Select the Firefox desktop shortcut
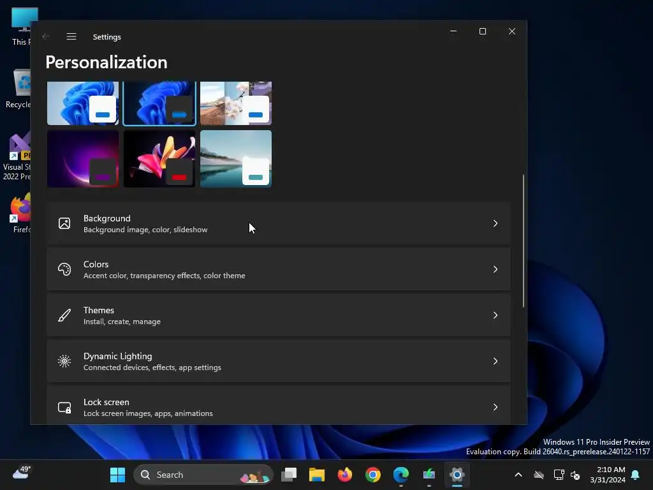653x490 pixels. pos(21,212)
